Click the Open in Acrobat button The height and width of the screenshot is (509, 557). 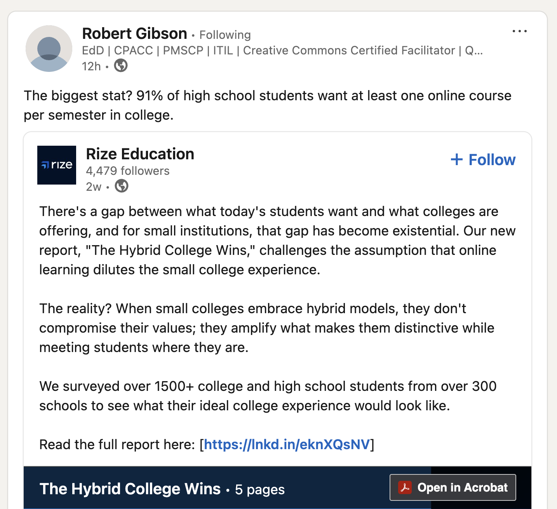click(x=462, y=487)
